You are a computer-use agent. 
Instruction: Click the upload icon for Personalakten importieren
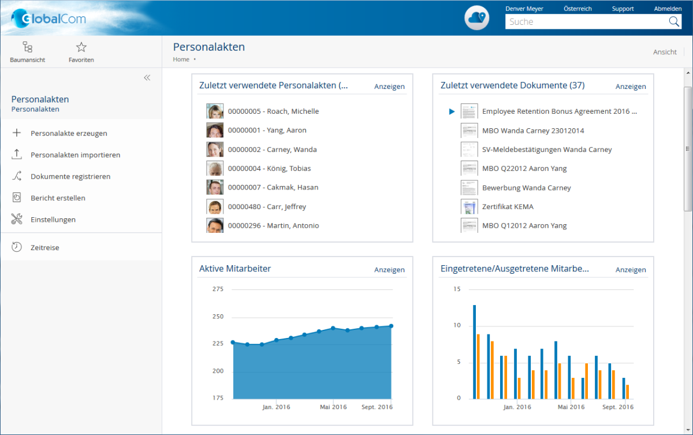[x=17, y=155]
